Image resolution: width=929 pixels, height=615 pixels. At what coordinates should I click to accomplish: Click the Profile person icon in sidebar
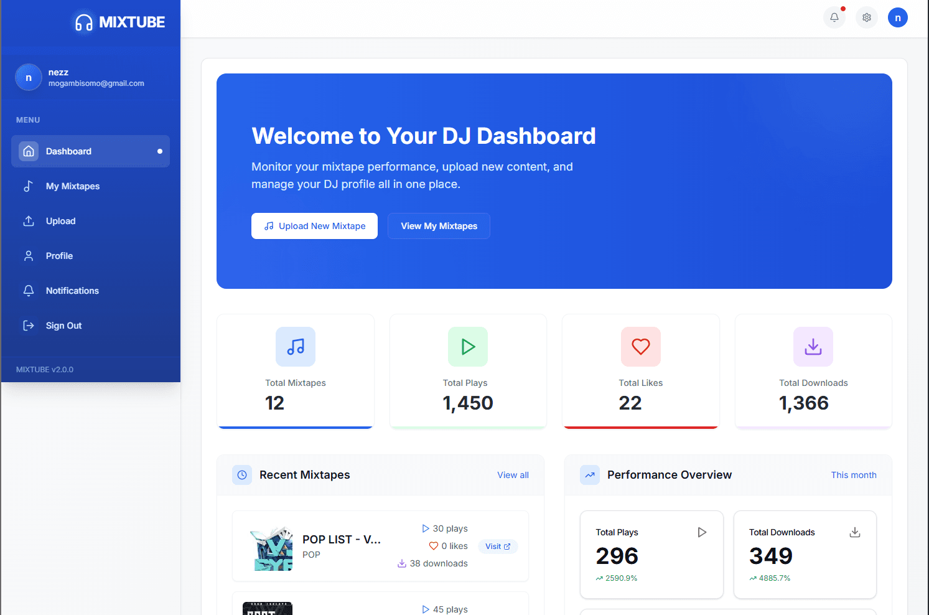click(29, 255)
